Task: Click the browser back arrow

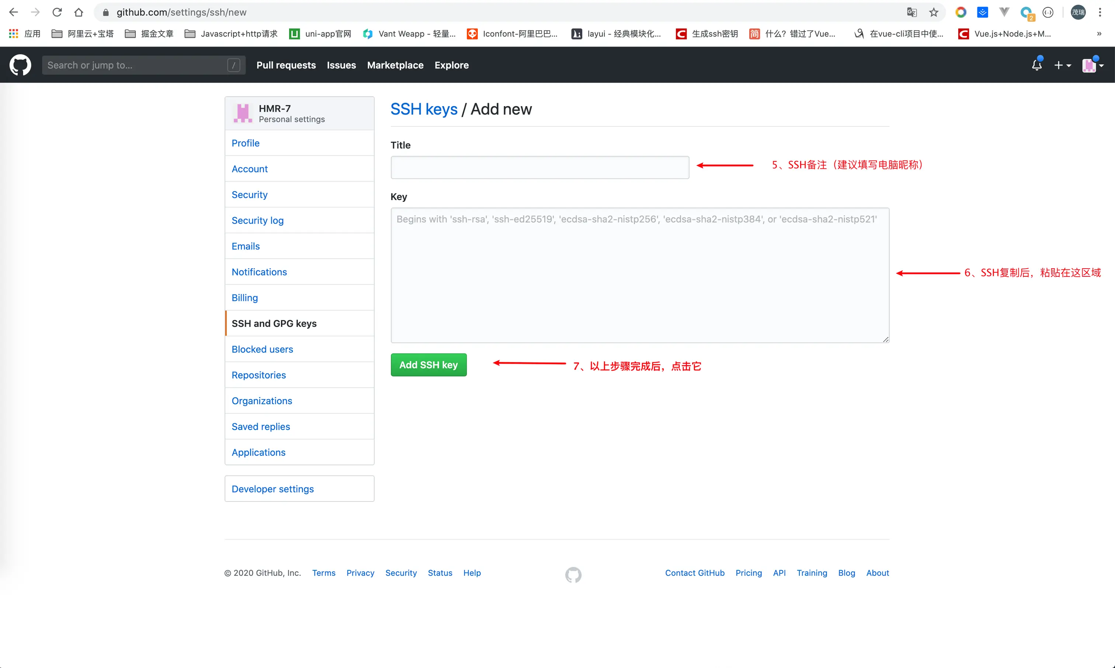Action: tap(14, 12)
